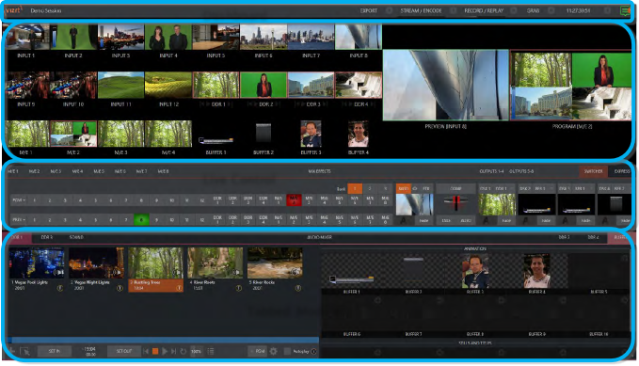The height and width of the screenshot is (366, 639).
Task: Toggle the FTB button
Action: 426,189
